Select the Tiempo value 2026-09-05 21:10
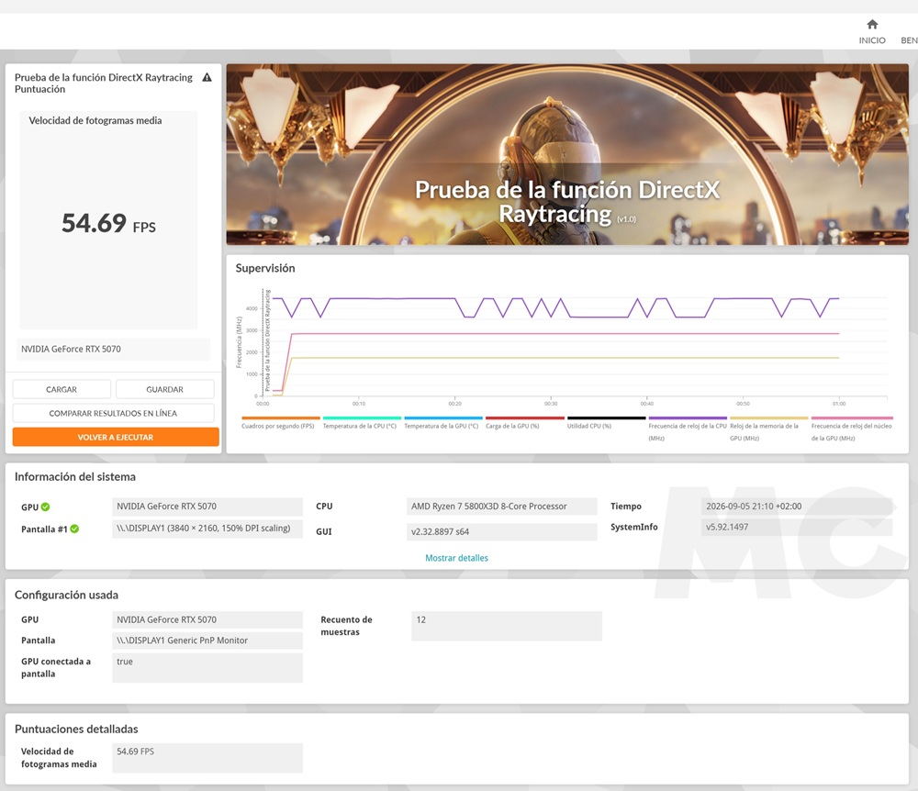Image resolution: width=918 pixels, height=791 pixels. [x=796, y=507]
